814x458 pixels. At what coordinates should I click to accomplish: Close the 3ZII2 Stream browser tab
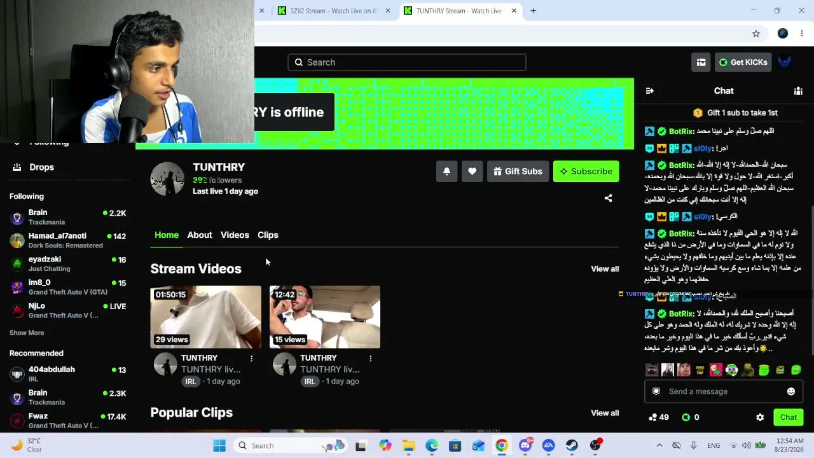388,11
